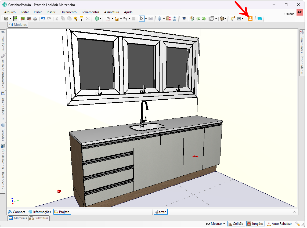The height and width of the screenshot is (228, 307).
Task: Open the Ferramentas menu
Action: [x=90, y=12]
